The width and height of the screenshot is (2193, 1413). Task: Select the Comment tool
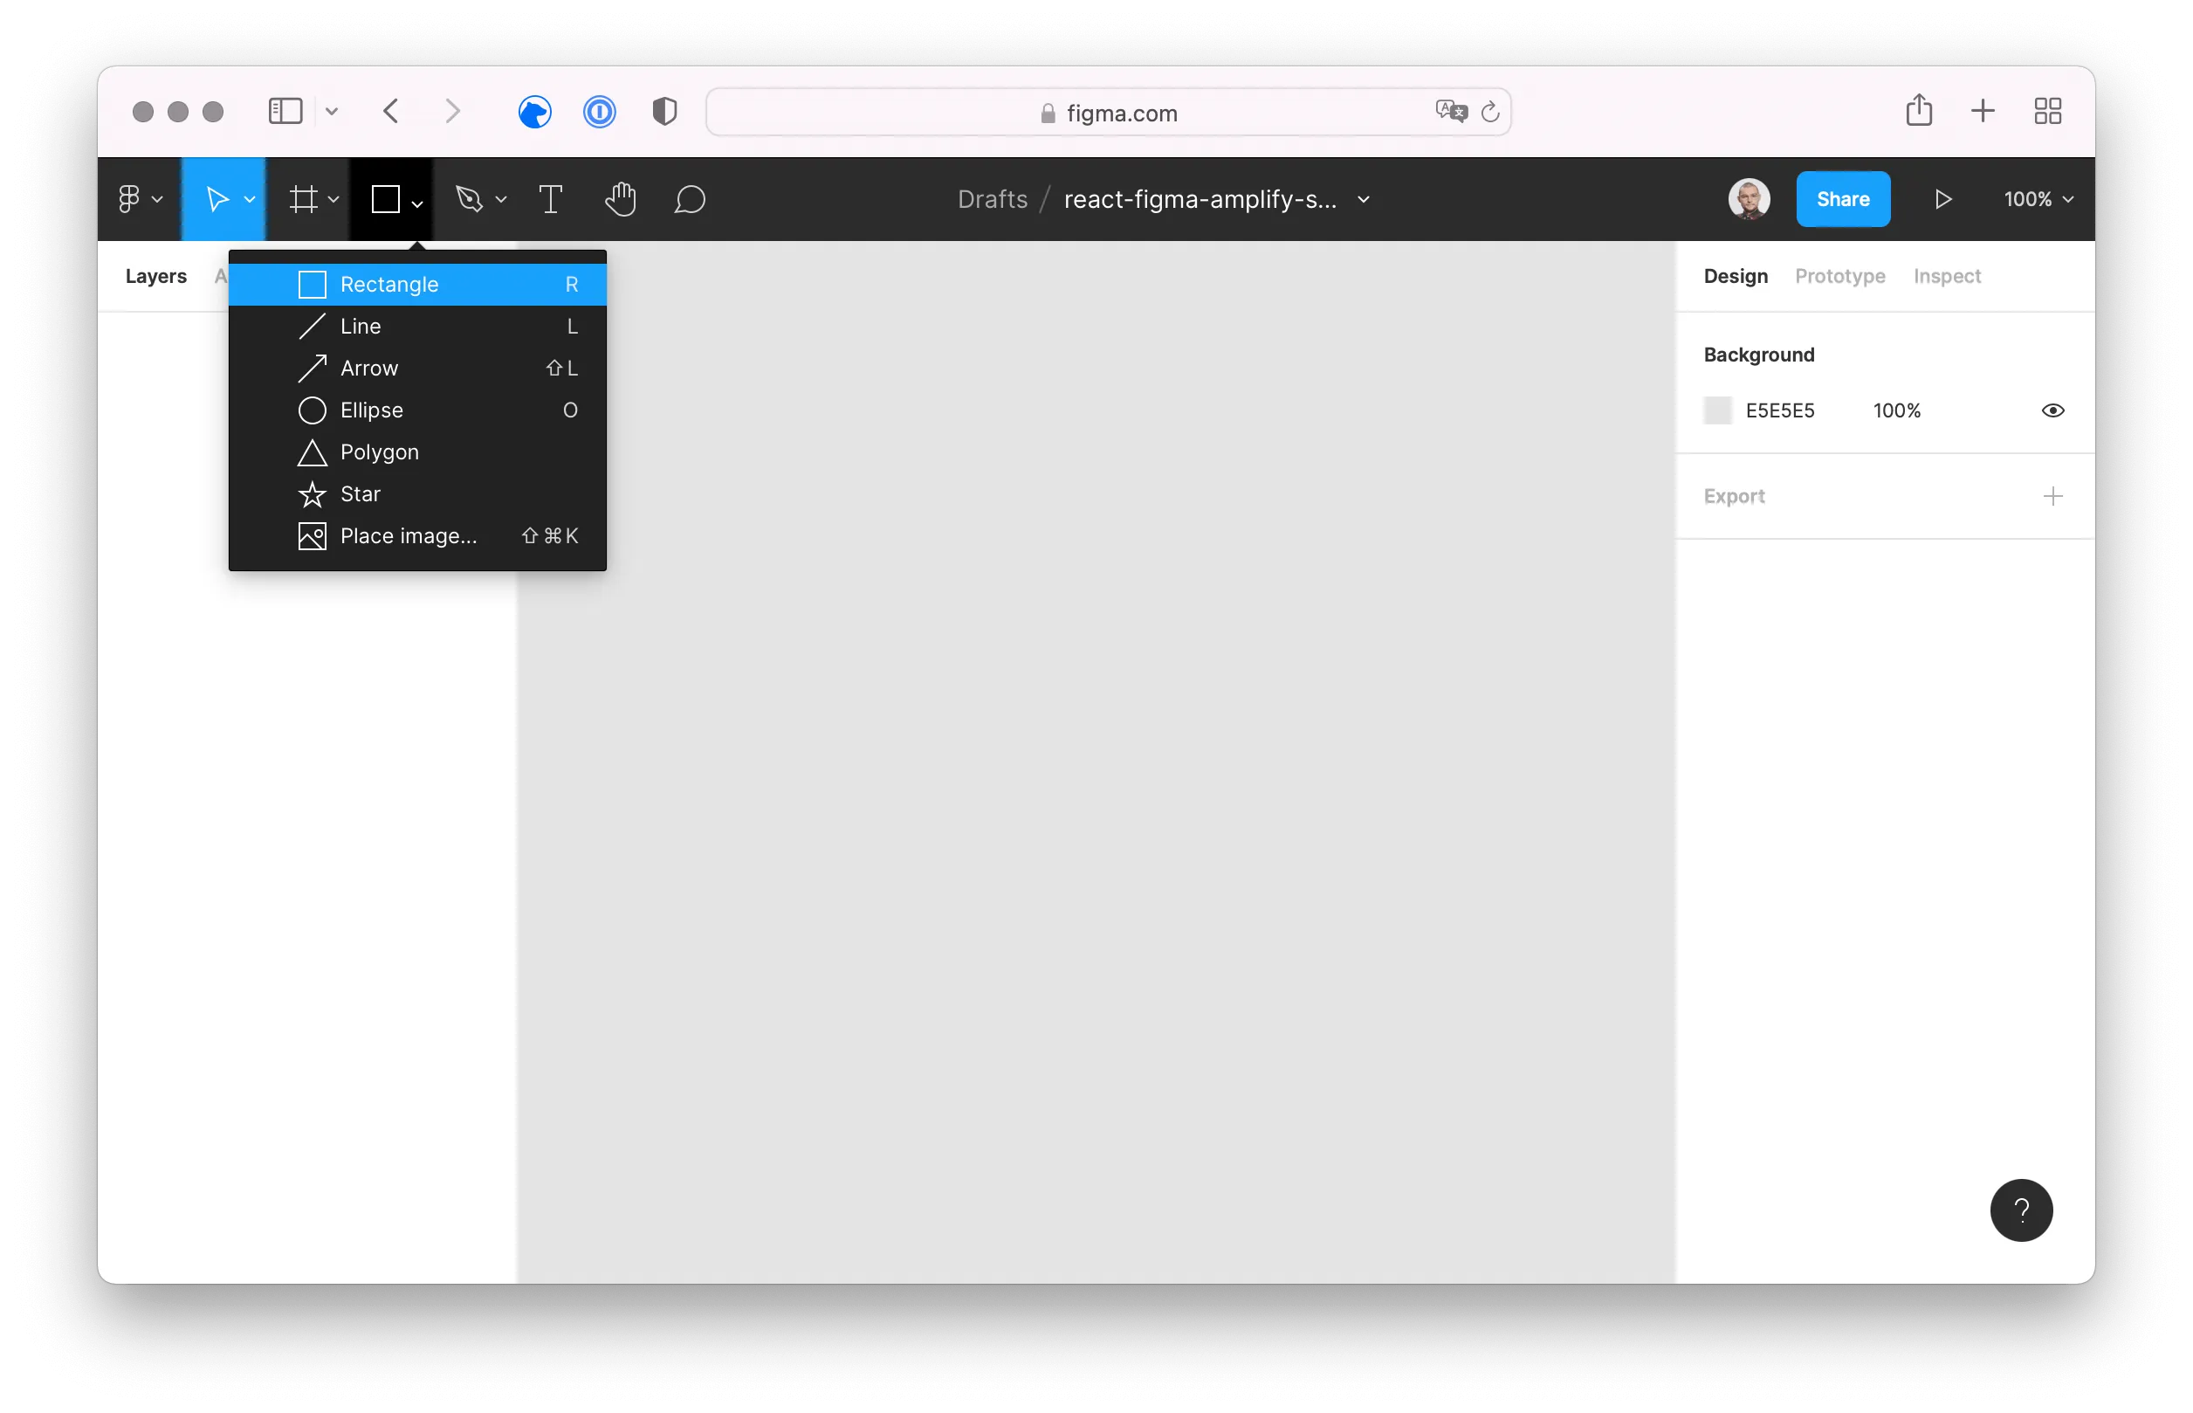[x=691, y=199]
